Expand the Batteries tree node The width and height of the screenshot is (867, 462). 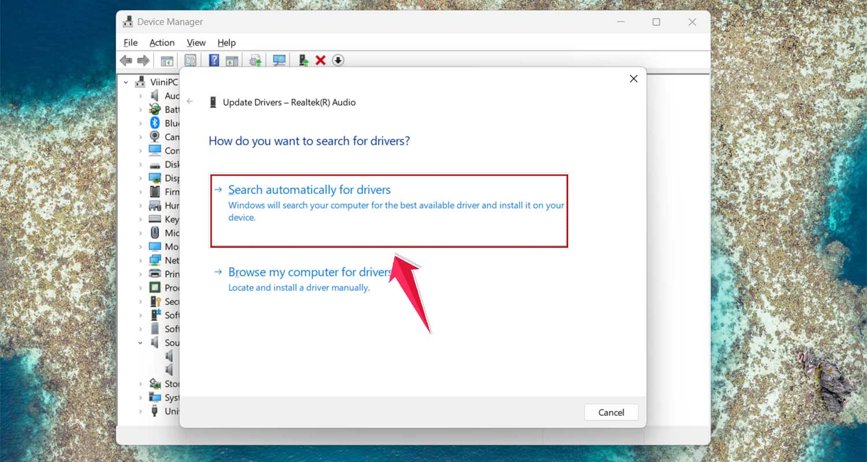[x=142, y=109]
